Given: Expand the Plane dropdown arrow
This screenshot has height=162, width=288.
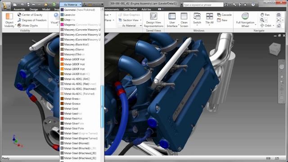Looking at the screenshot, I should coord(113,20).
